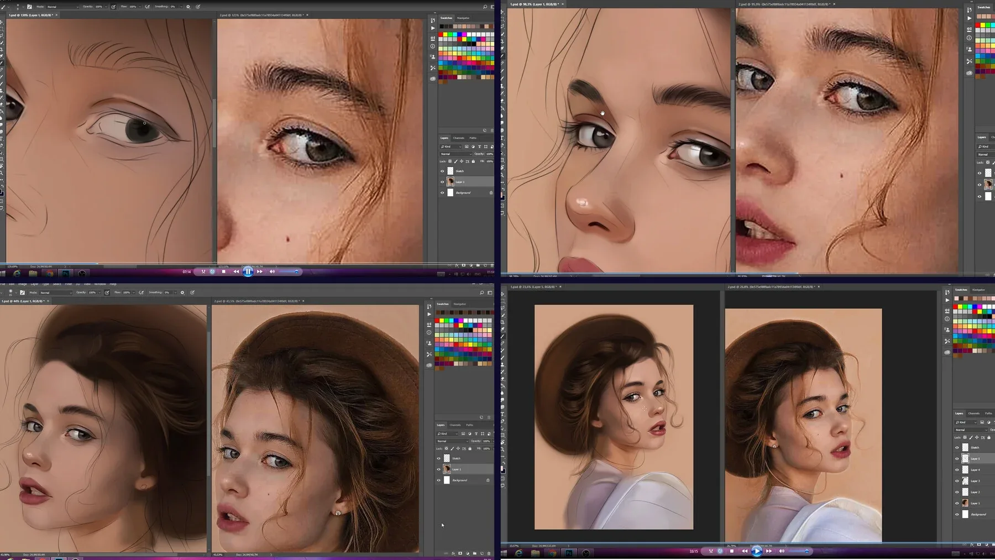Open Window menu in bottom-left Photoshop menu bar
The image size is (995, 560).
(x=100, y=284)
